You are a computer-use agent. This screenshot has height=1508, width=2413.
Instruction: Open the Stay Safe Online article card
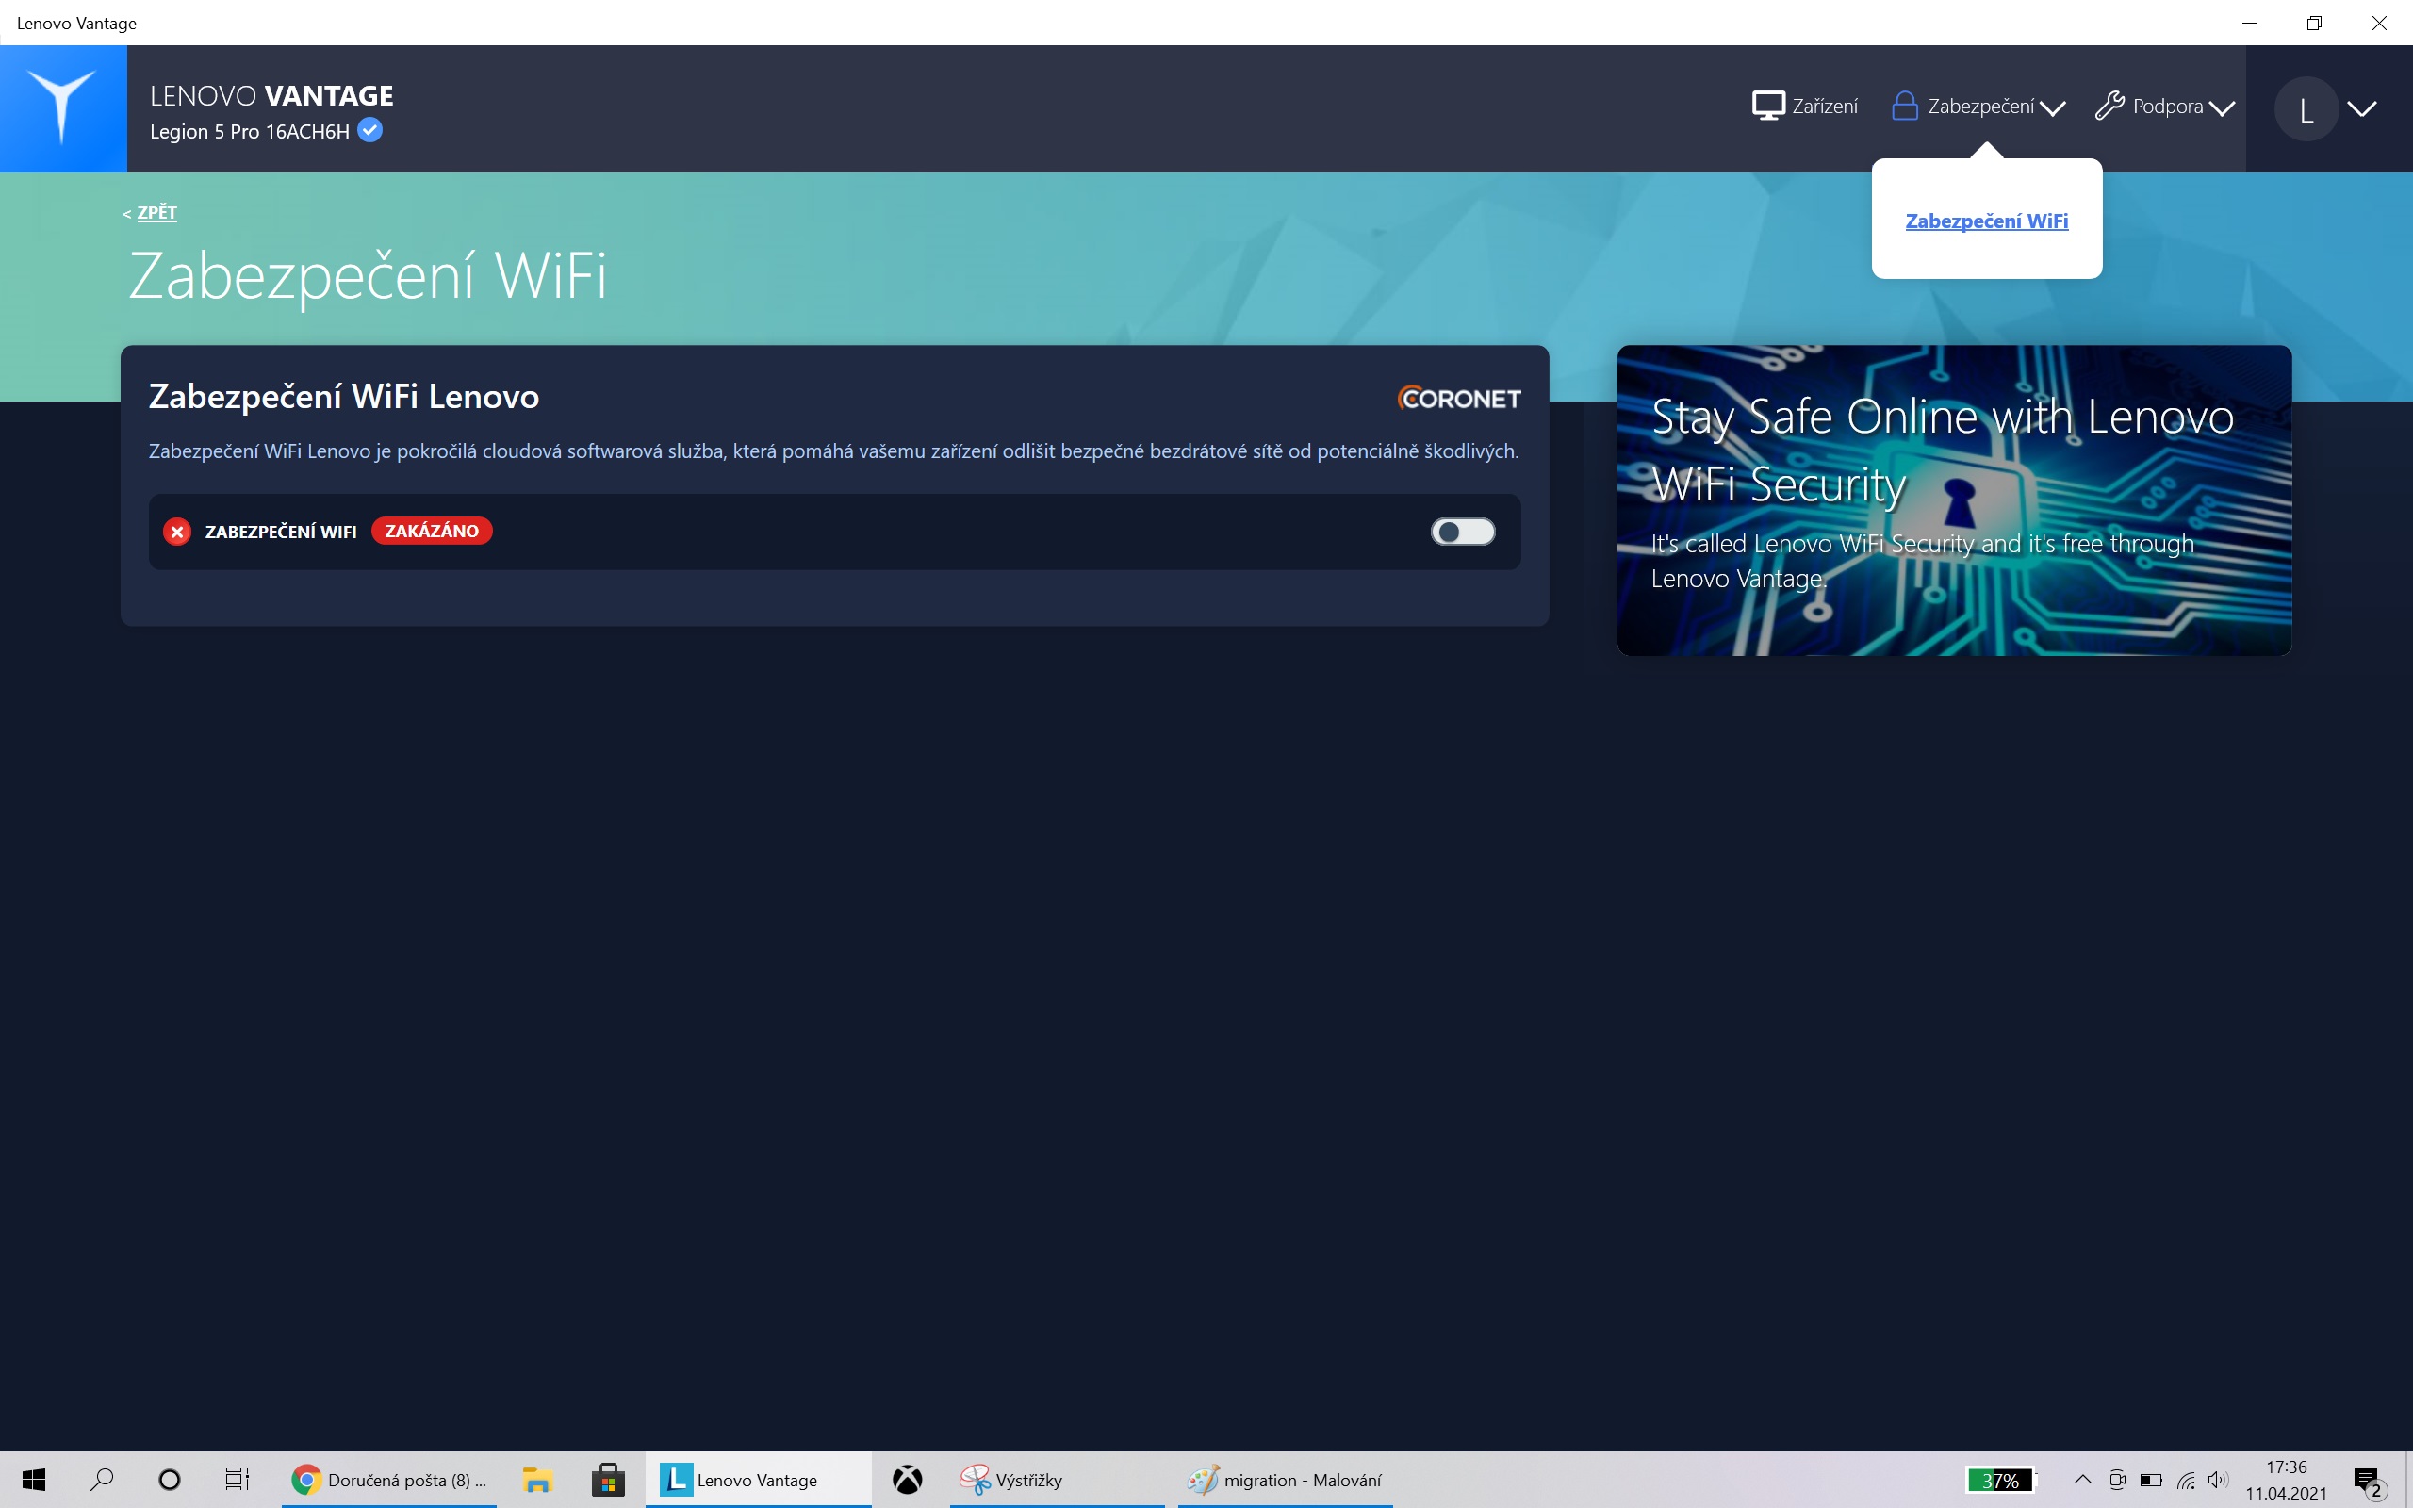pyautogui.click(x=1953, y=500)
